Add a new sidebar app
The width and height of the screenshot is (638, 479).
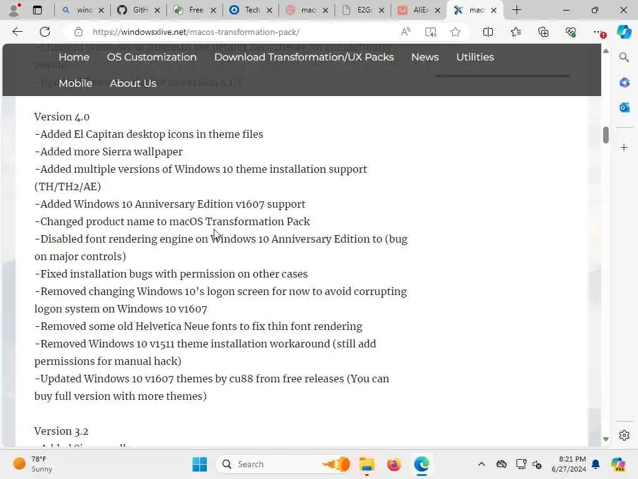click(x=624, y=147)
